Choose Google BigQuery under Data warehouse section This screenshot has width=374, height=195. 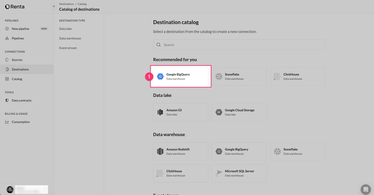click(239, 151)
